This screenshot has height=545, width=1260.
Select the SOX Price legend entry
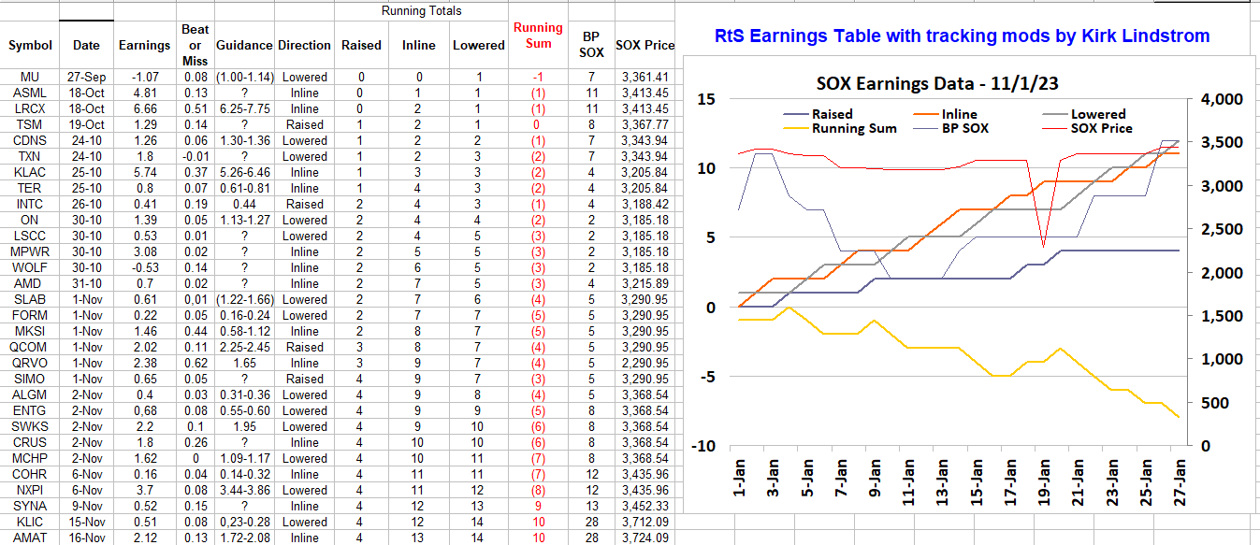pyautogui.click(x=1101, y=128)
